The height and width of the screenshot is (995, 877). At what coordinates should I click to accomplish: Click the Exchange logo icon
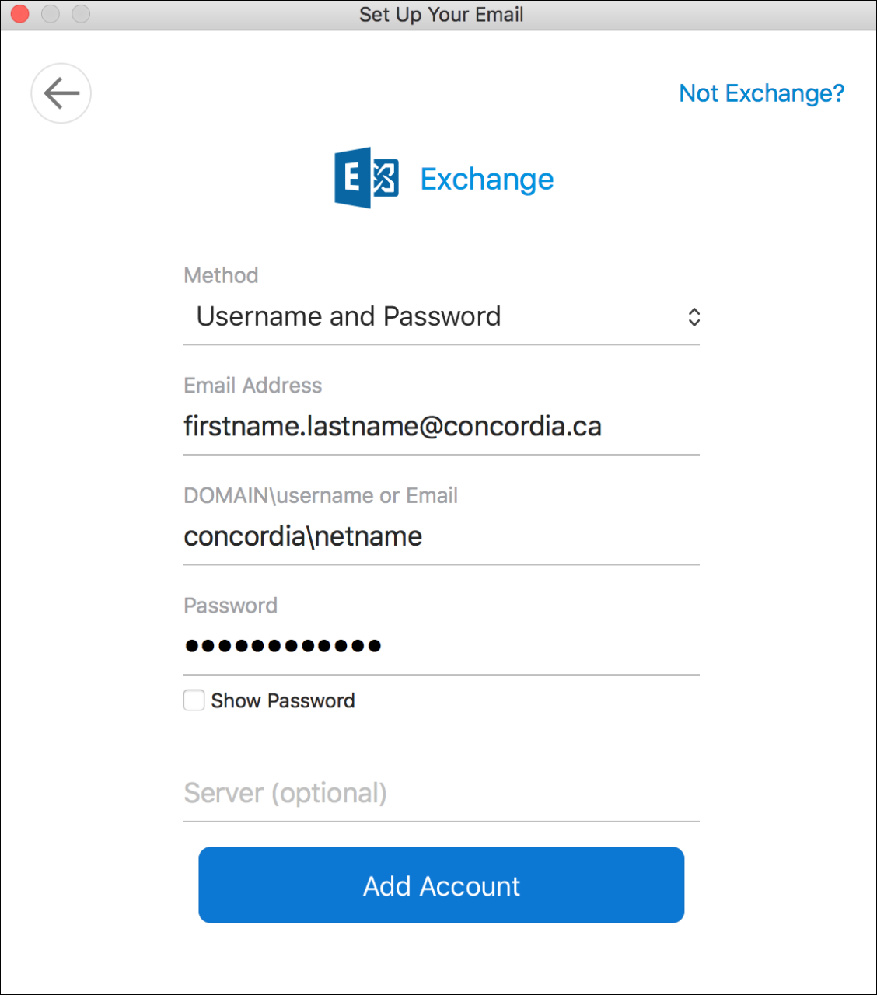366,178
